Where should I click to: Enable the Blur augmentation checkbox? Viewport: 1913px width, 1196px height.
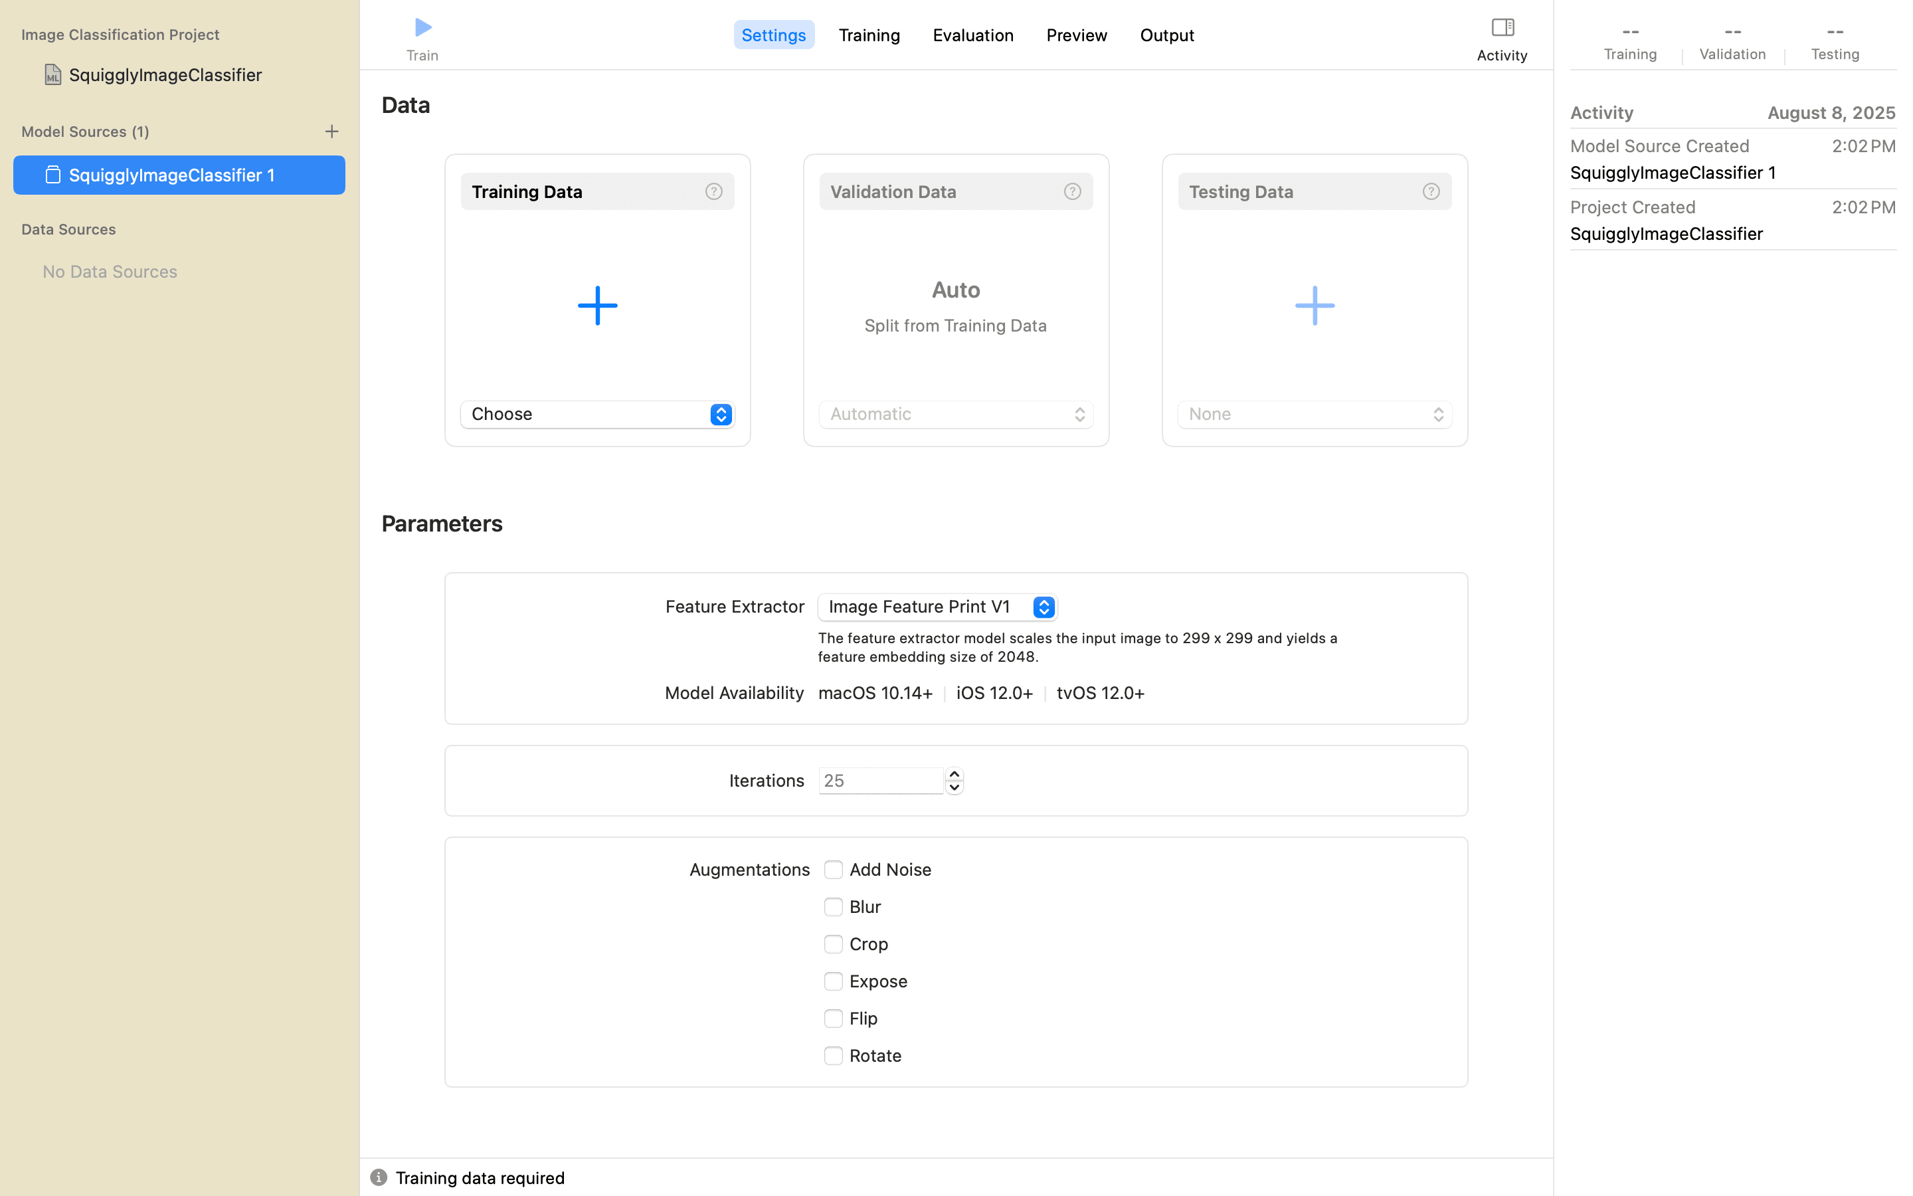[x=833, y=906]
